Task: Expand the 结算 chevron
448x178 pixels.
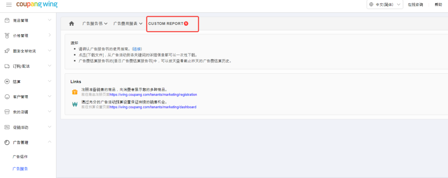Action: click(50, 81)
